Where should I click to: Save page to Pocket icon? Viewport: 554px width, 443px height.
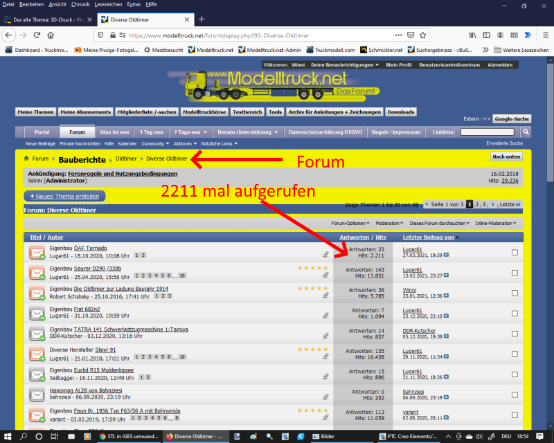pos(411,35)
